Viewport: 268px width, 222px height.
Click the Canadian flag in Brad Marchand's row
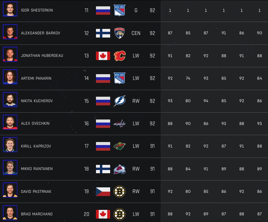tap(103, 214)
